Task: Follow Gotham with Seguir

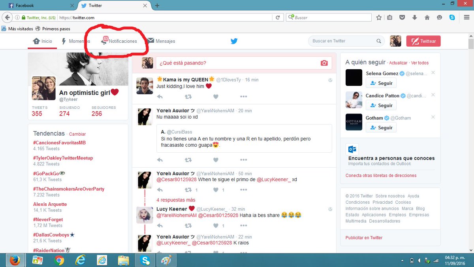Action: point(381,127)
